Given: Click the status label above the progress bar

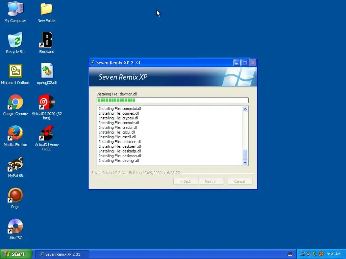Looking at the screenshot, I should (x=117, y=94).
